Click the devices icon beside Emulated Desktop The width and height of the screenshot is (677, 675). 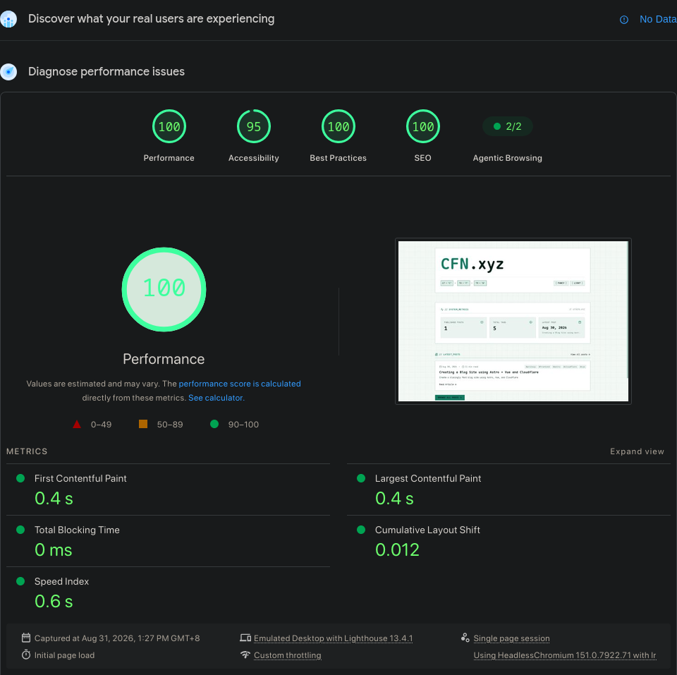[245, 638]
